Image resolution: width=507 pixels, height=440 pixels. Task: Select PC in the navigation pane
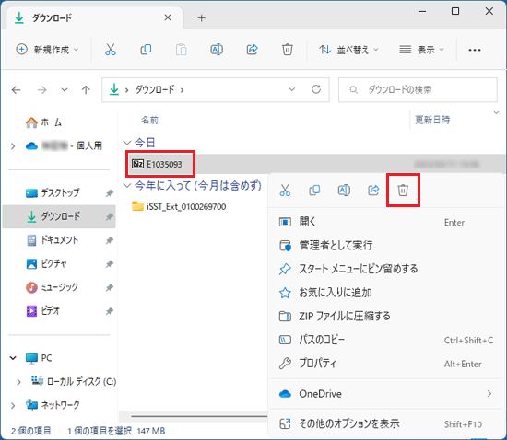pyautogui.click(x=39, y=358)
